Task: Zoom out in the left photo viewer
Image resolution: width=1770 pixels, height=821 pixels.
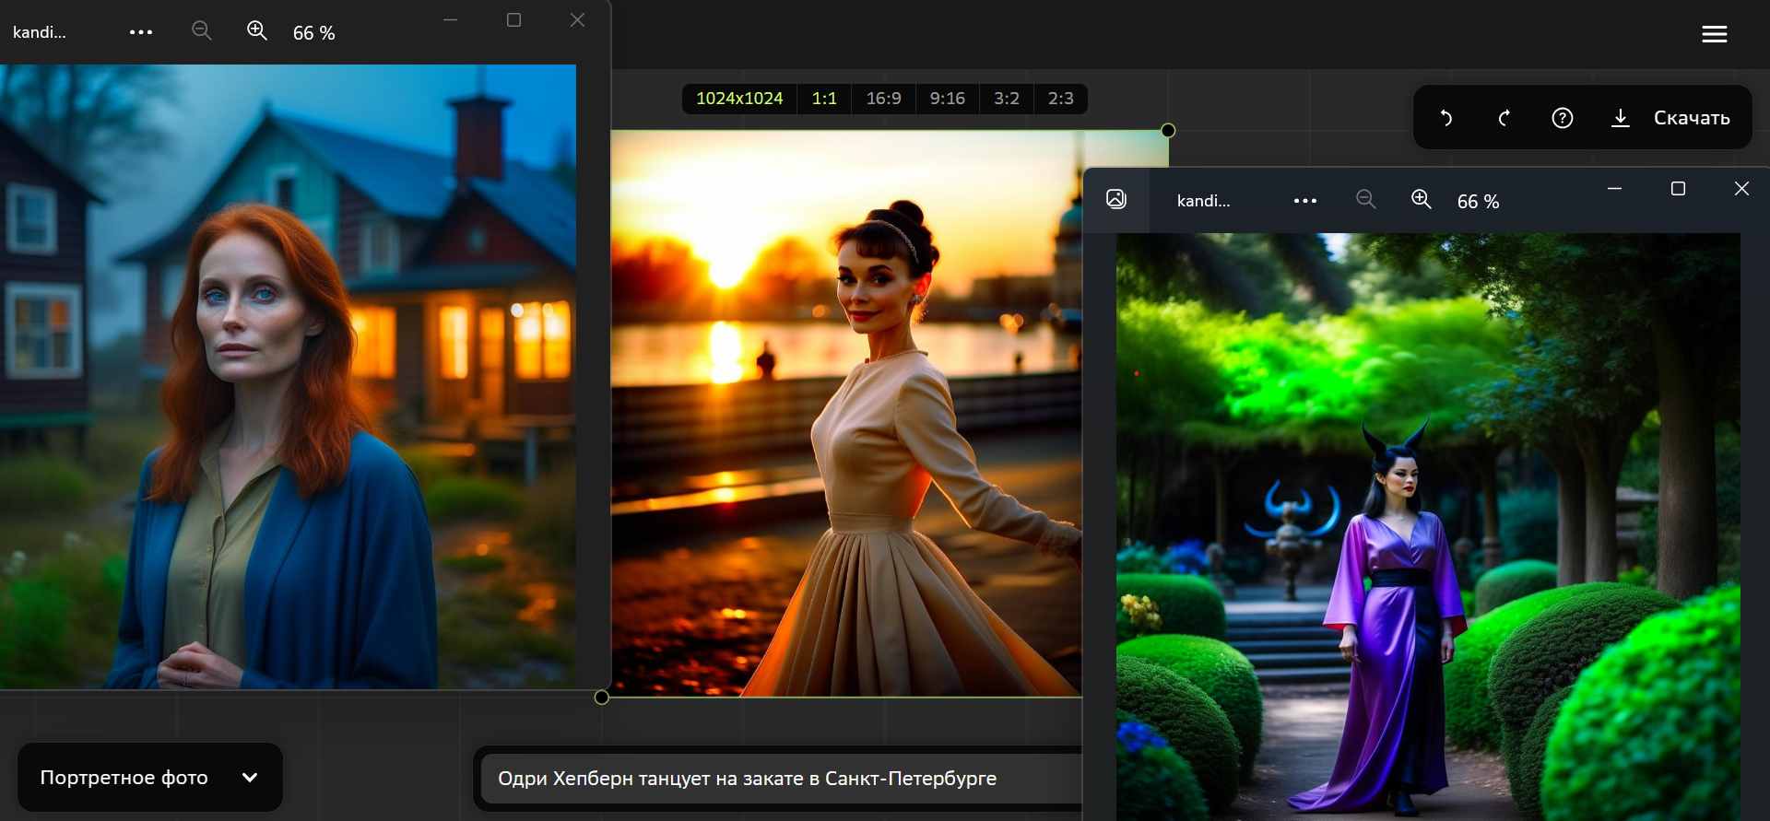Action: (x=201, y=31)
